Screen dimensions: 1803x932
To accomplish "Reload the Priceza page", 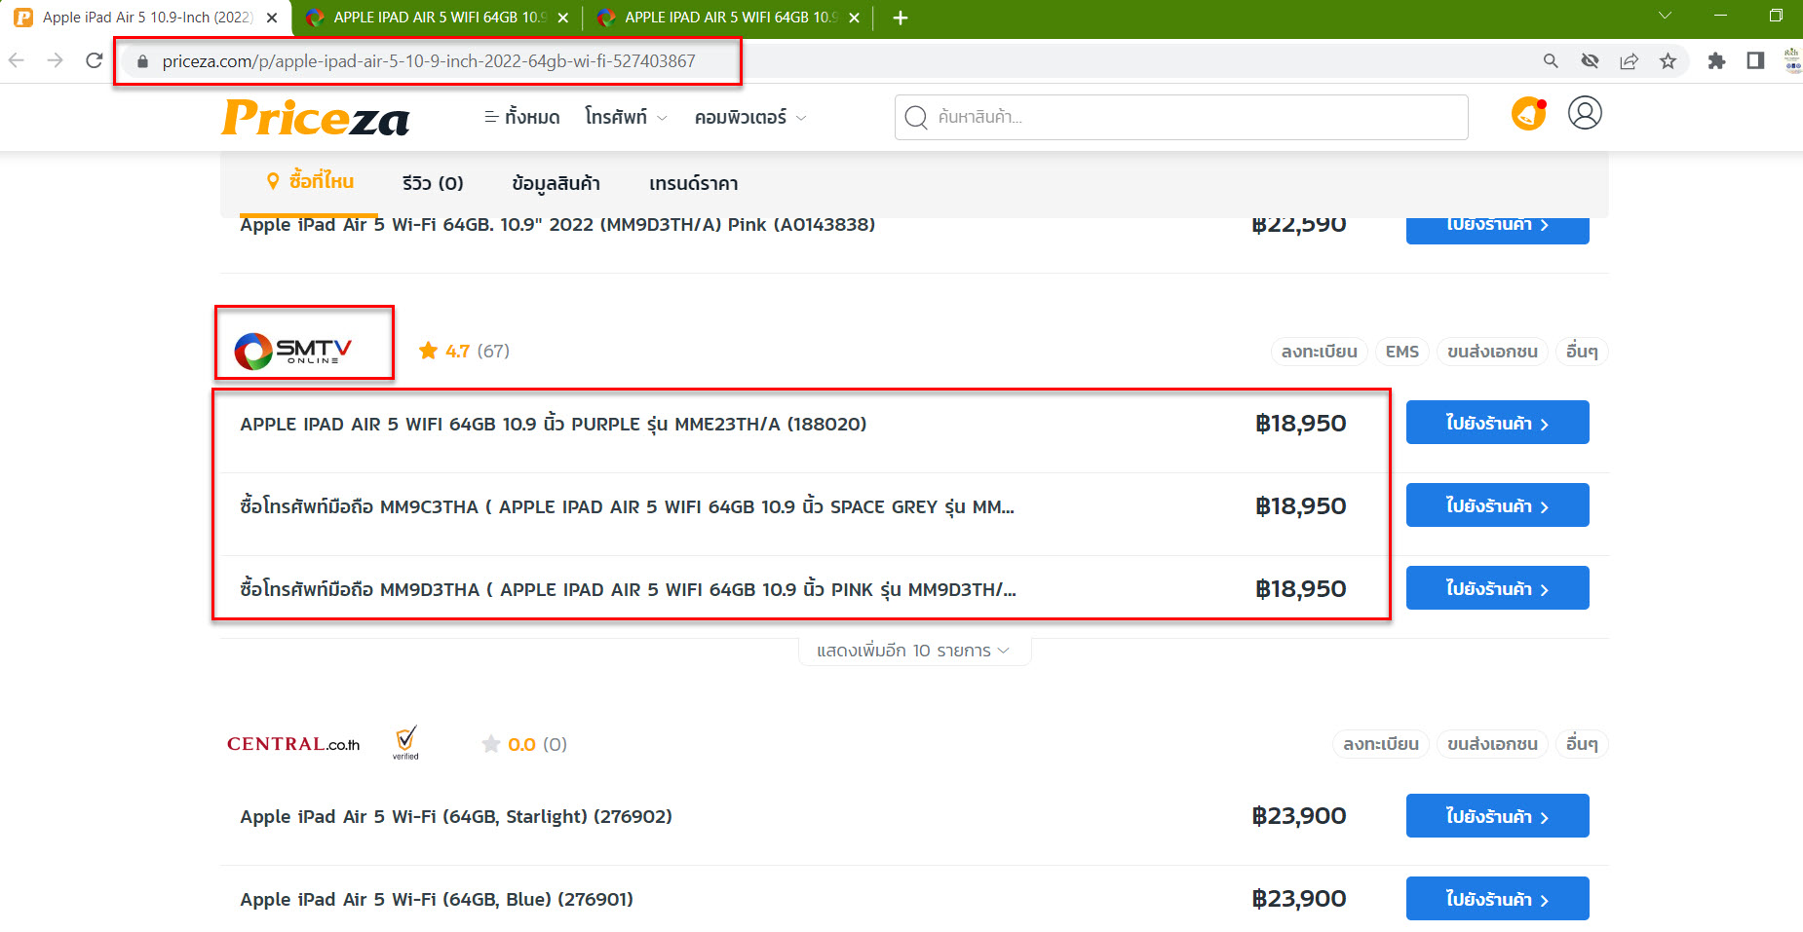I will [x=95, y=60].
